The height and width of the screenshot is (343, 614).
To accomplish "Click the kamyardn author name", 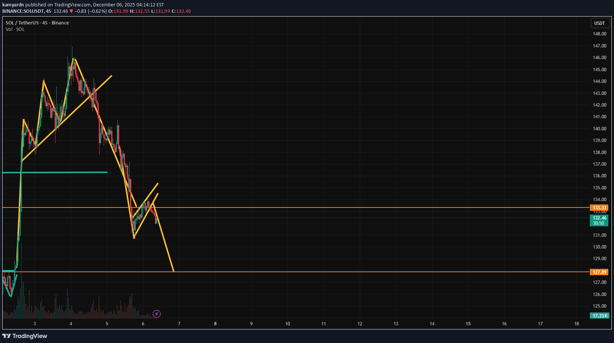I will pyautogui.click(x=13, y=5).
